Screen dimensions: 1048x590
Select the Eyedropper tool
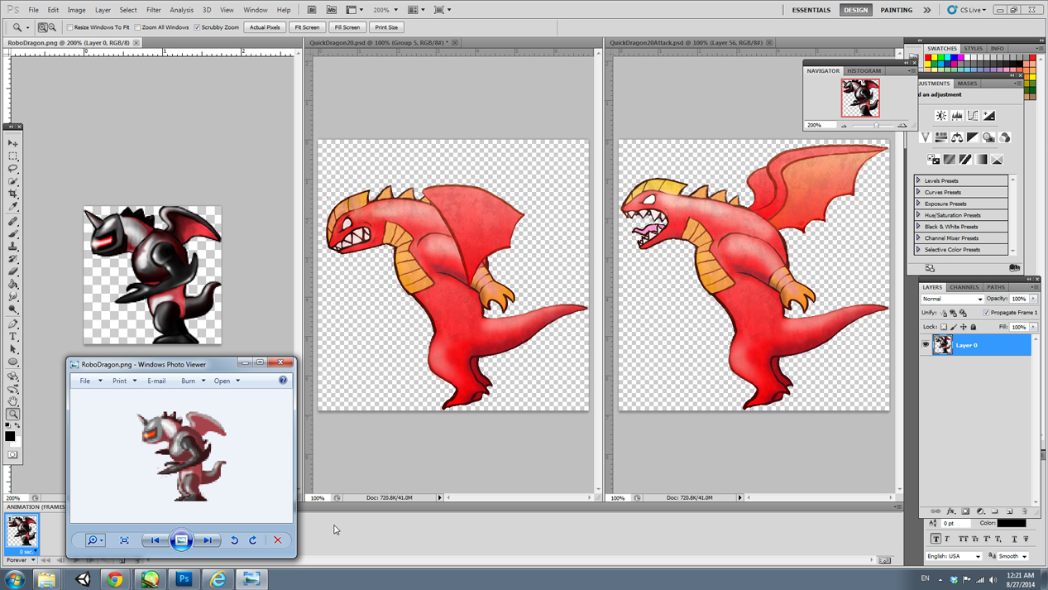pyautogui.click(x=13, y=206)
